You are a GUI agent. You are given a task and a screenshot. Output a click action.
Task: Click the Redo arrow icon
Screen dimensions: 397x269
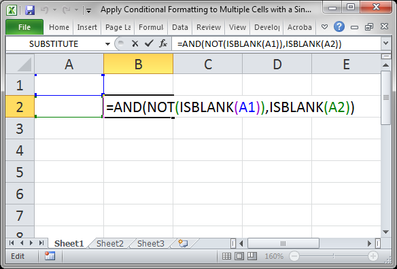point(67,10)
